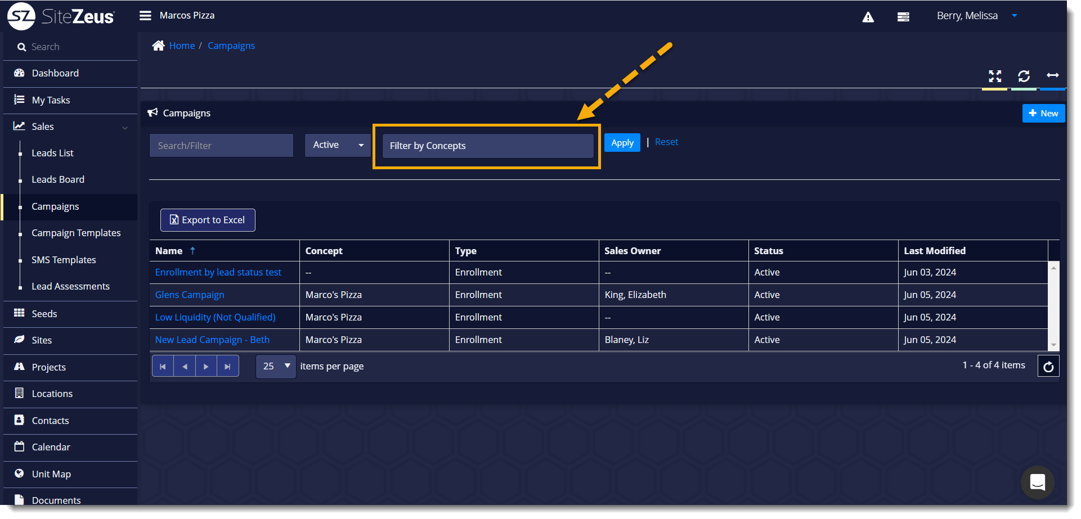
Task: Click the Marco's Pizza cell for Glens Campaign
Action: 374,295
